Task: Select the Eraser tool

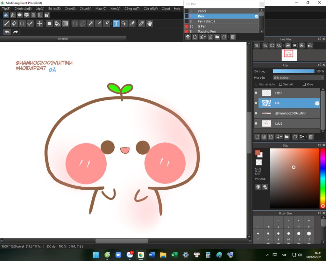Action: pyautogui.click(x=14, y=24)
